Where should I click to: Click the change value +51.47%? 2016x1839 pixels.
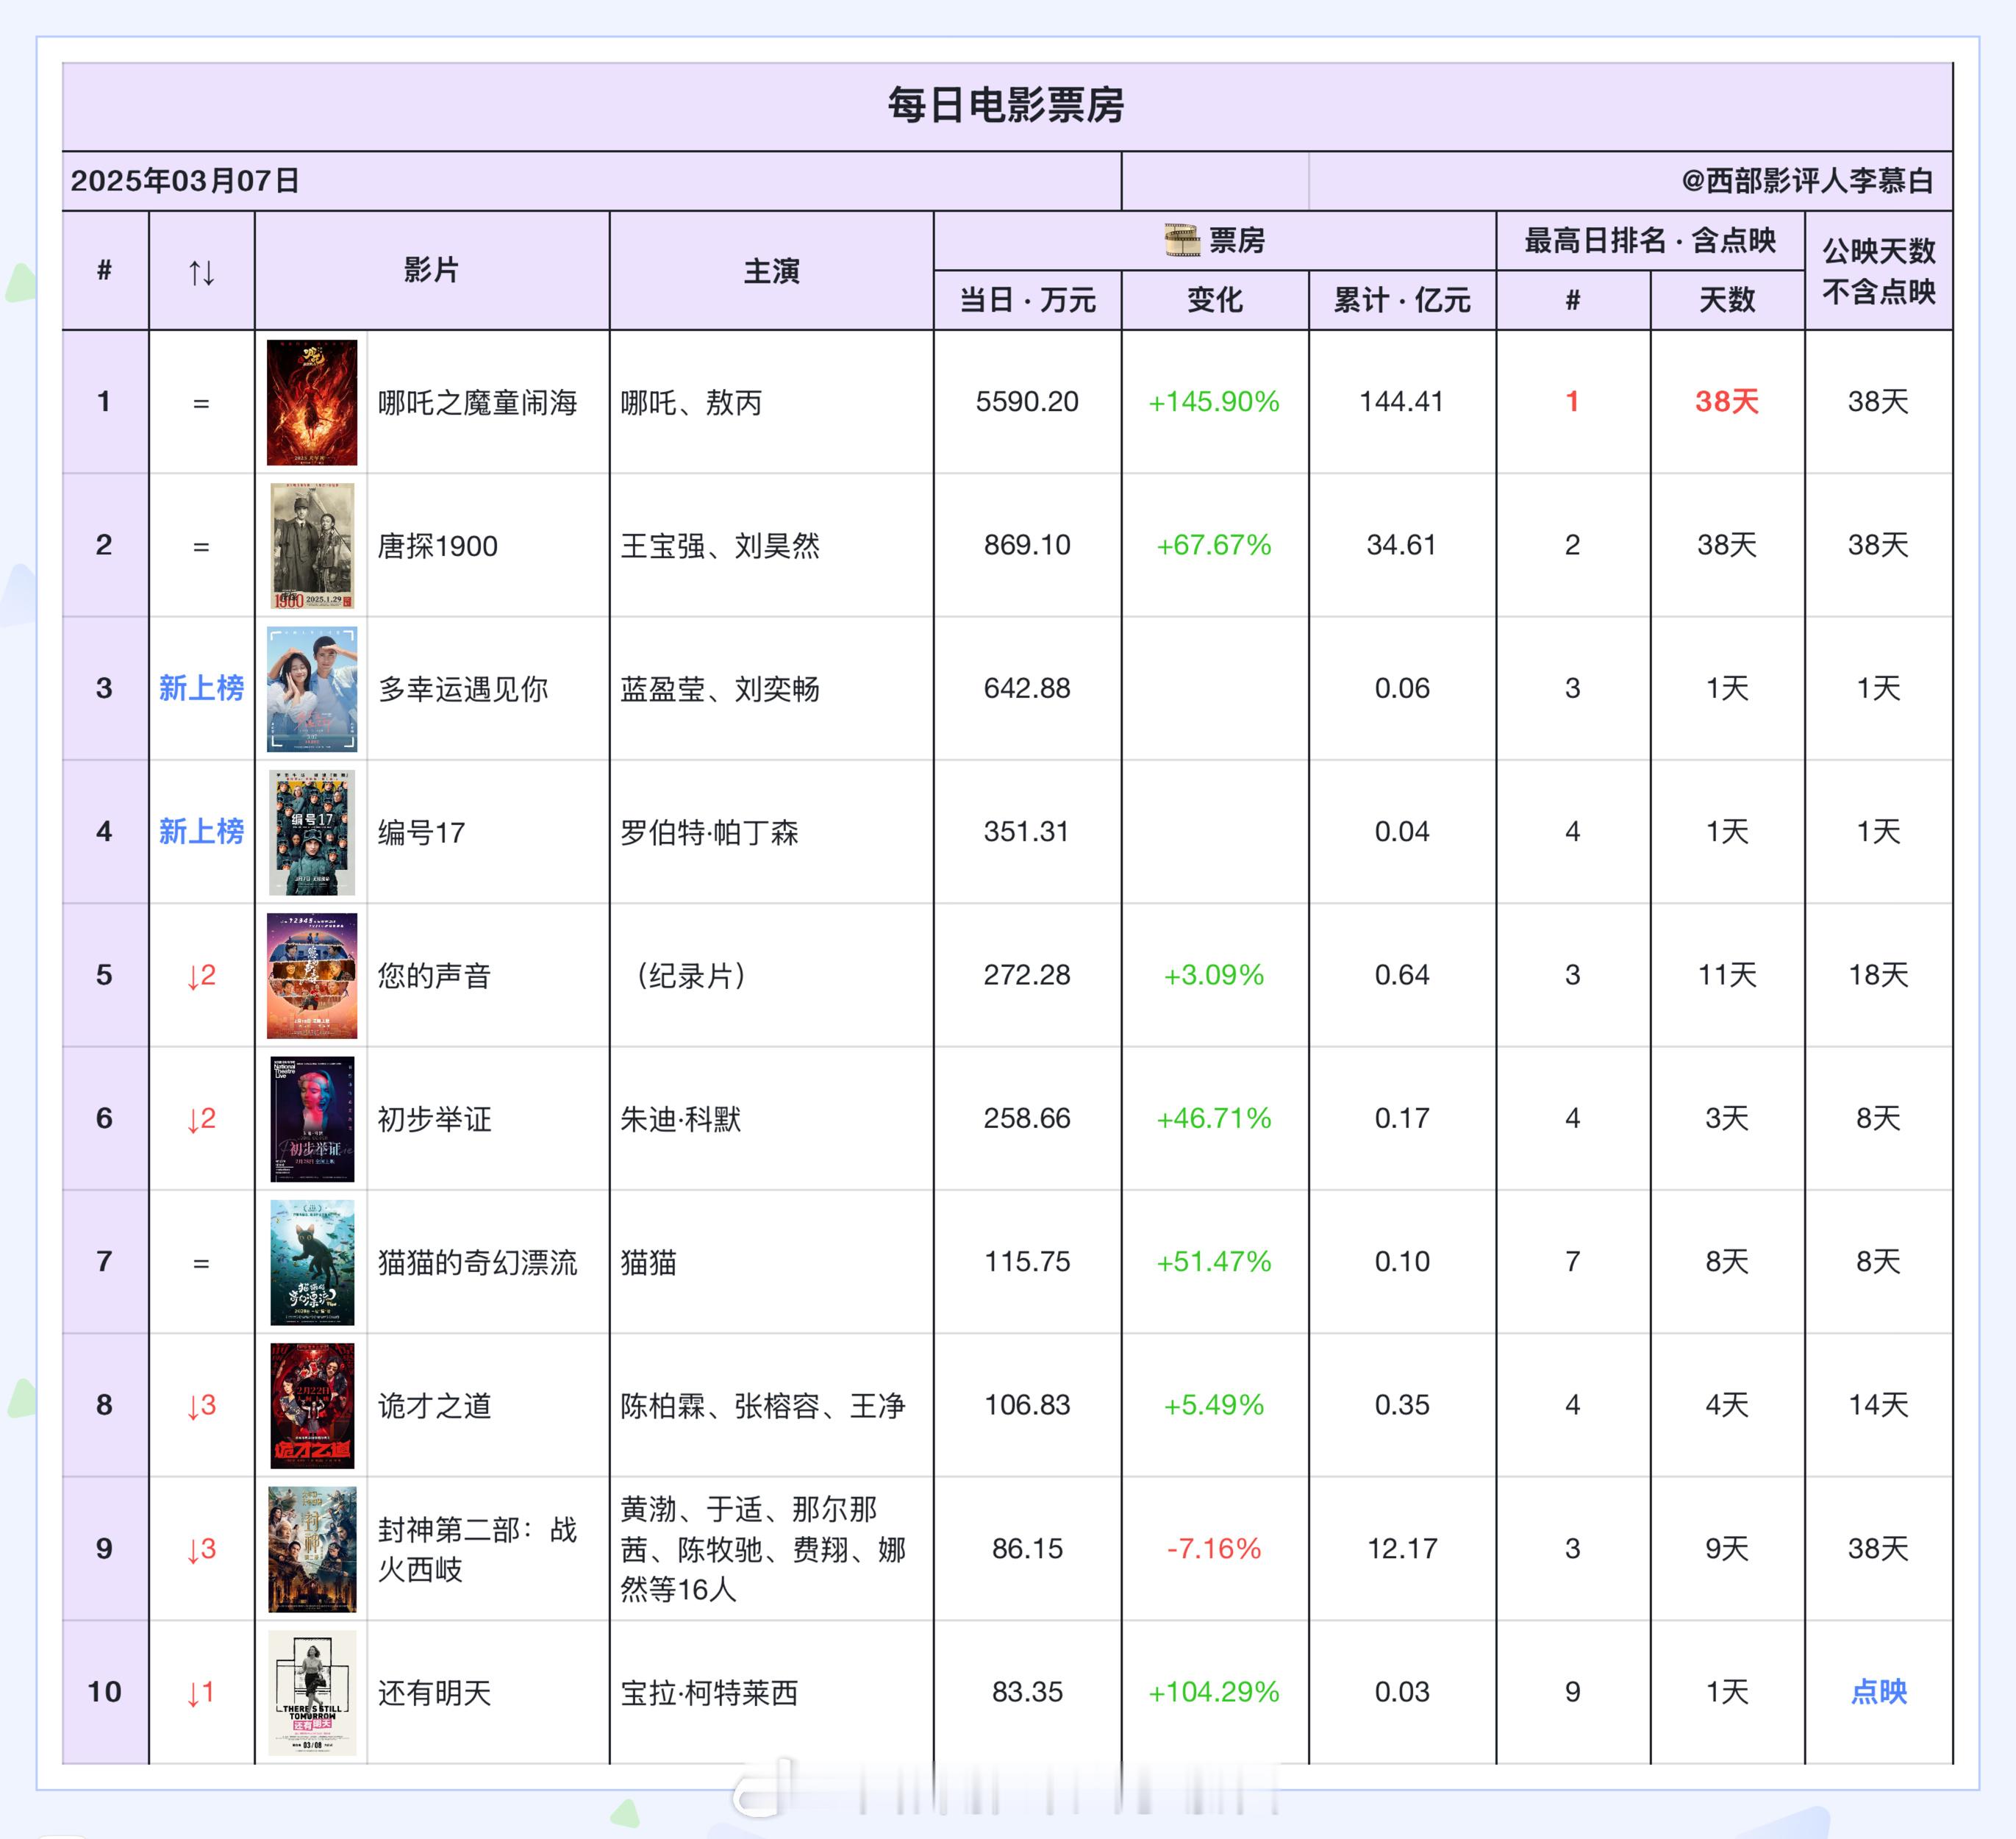(x=1214, y=1261)
